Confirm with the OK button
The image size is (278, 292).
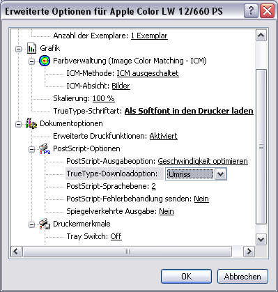(x=186, y=277)
